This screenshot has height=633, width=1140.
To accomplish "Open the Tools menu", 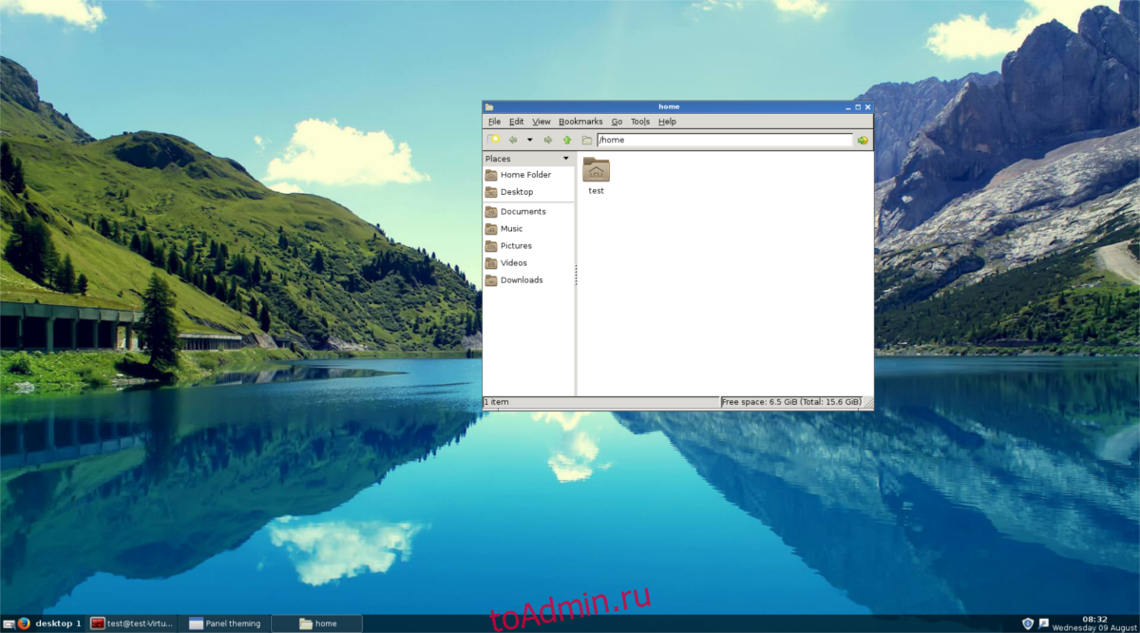I will click(x=639, y=122).
